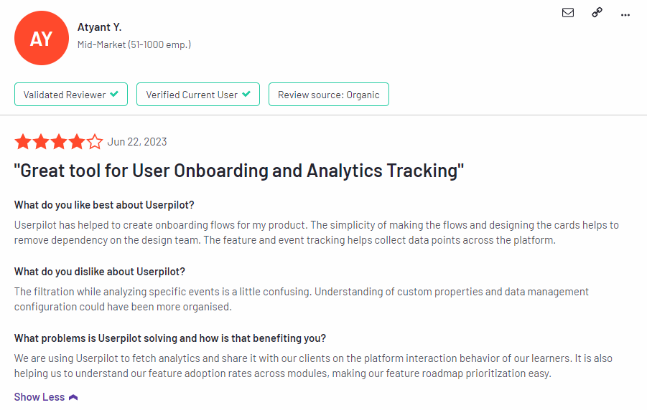Click the third filled rating star
Screen dimensions: 647x410
59,142
